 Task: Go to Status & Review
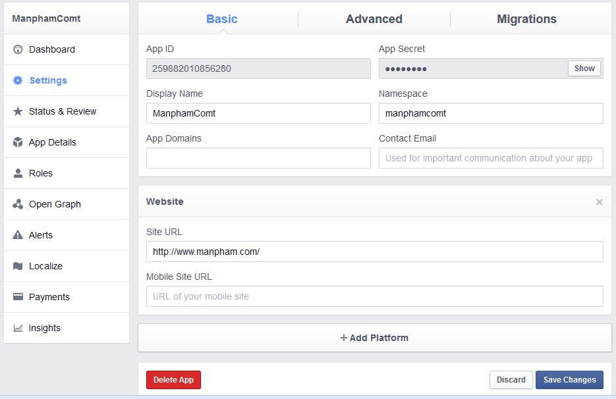tap(67, 111)
